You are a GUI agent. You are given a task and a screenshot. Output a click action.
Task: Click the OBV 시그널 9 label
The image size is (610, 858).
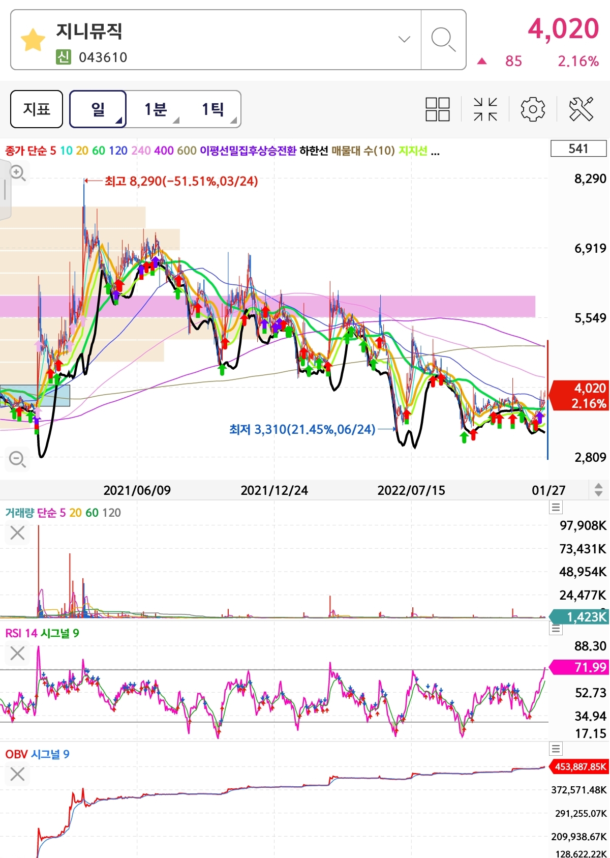37,754
